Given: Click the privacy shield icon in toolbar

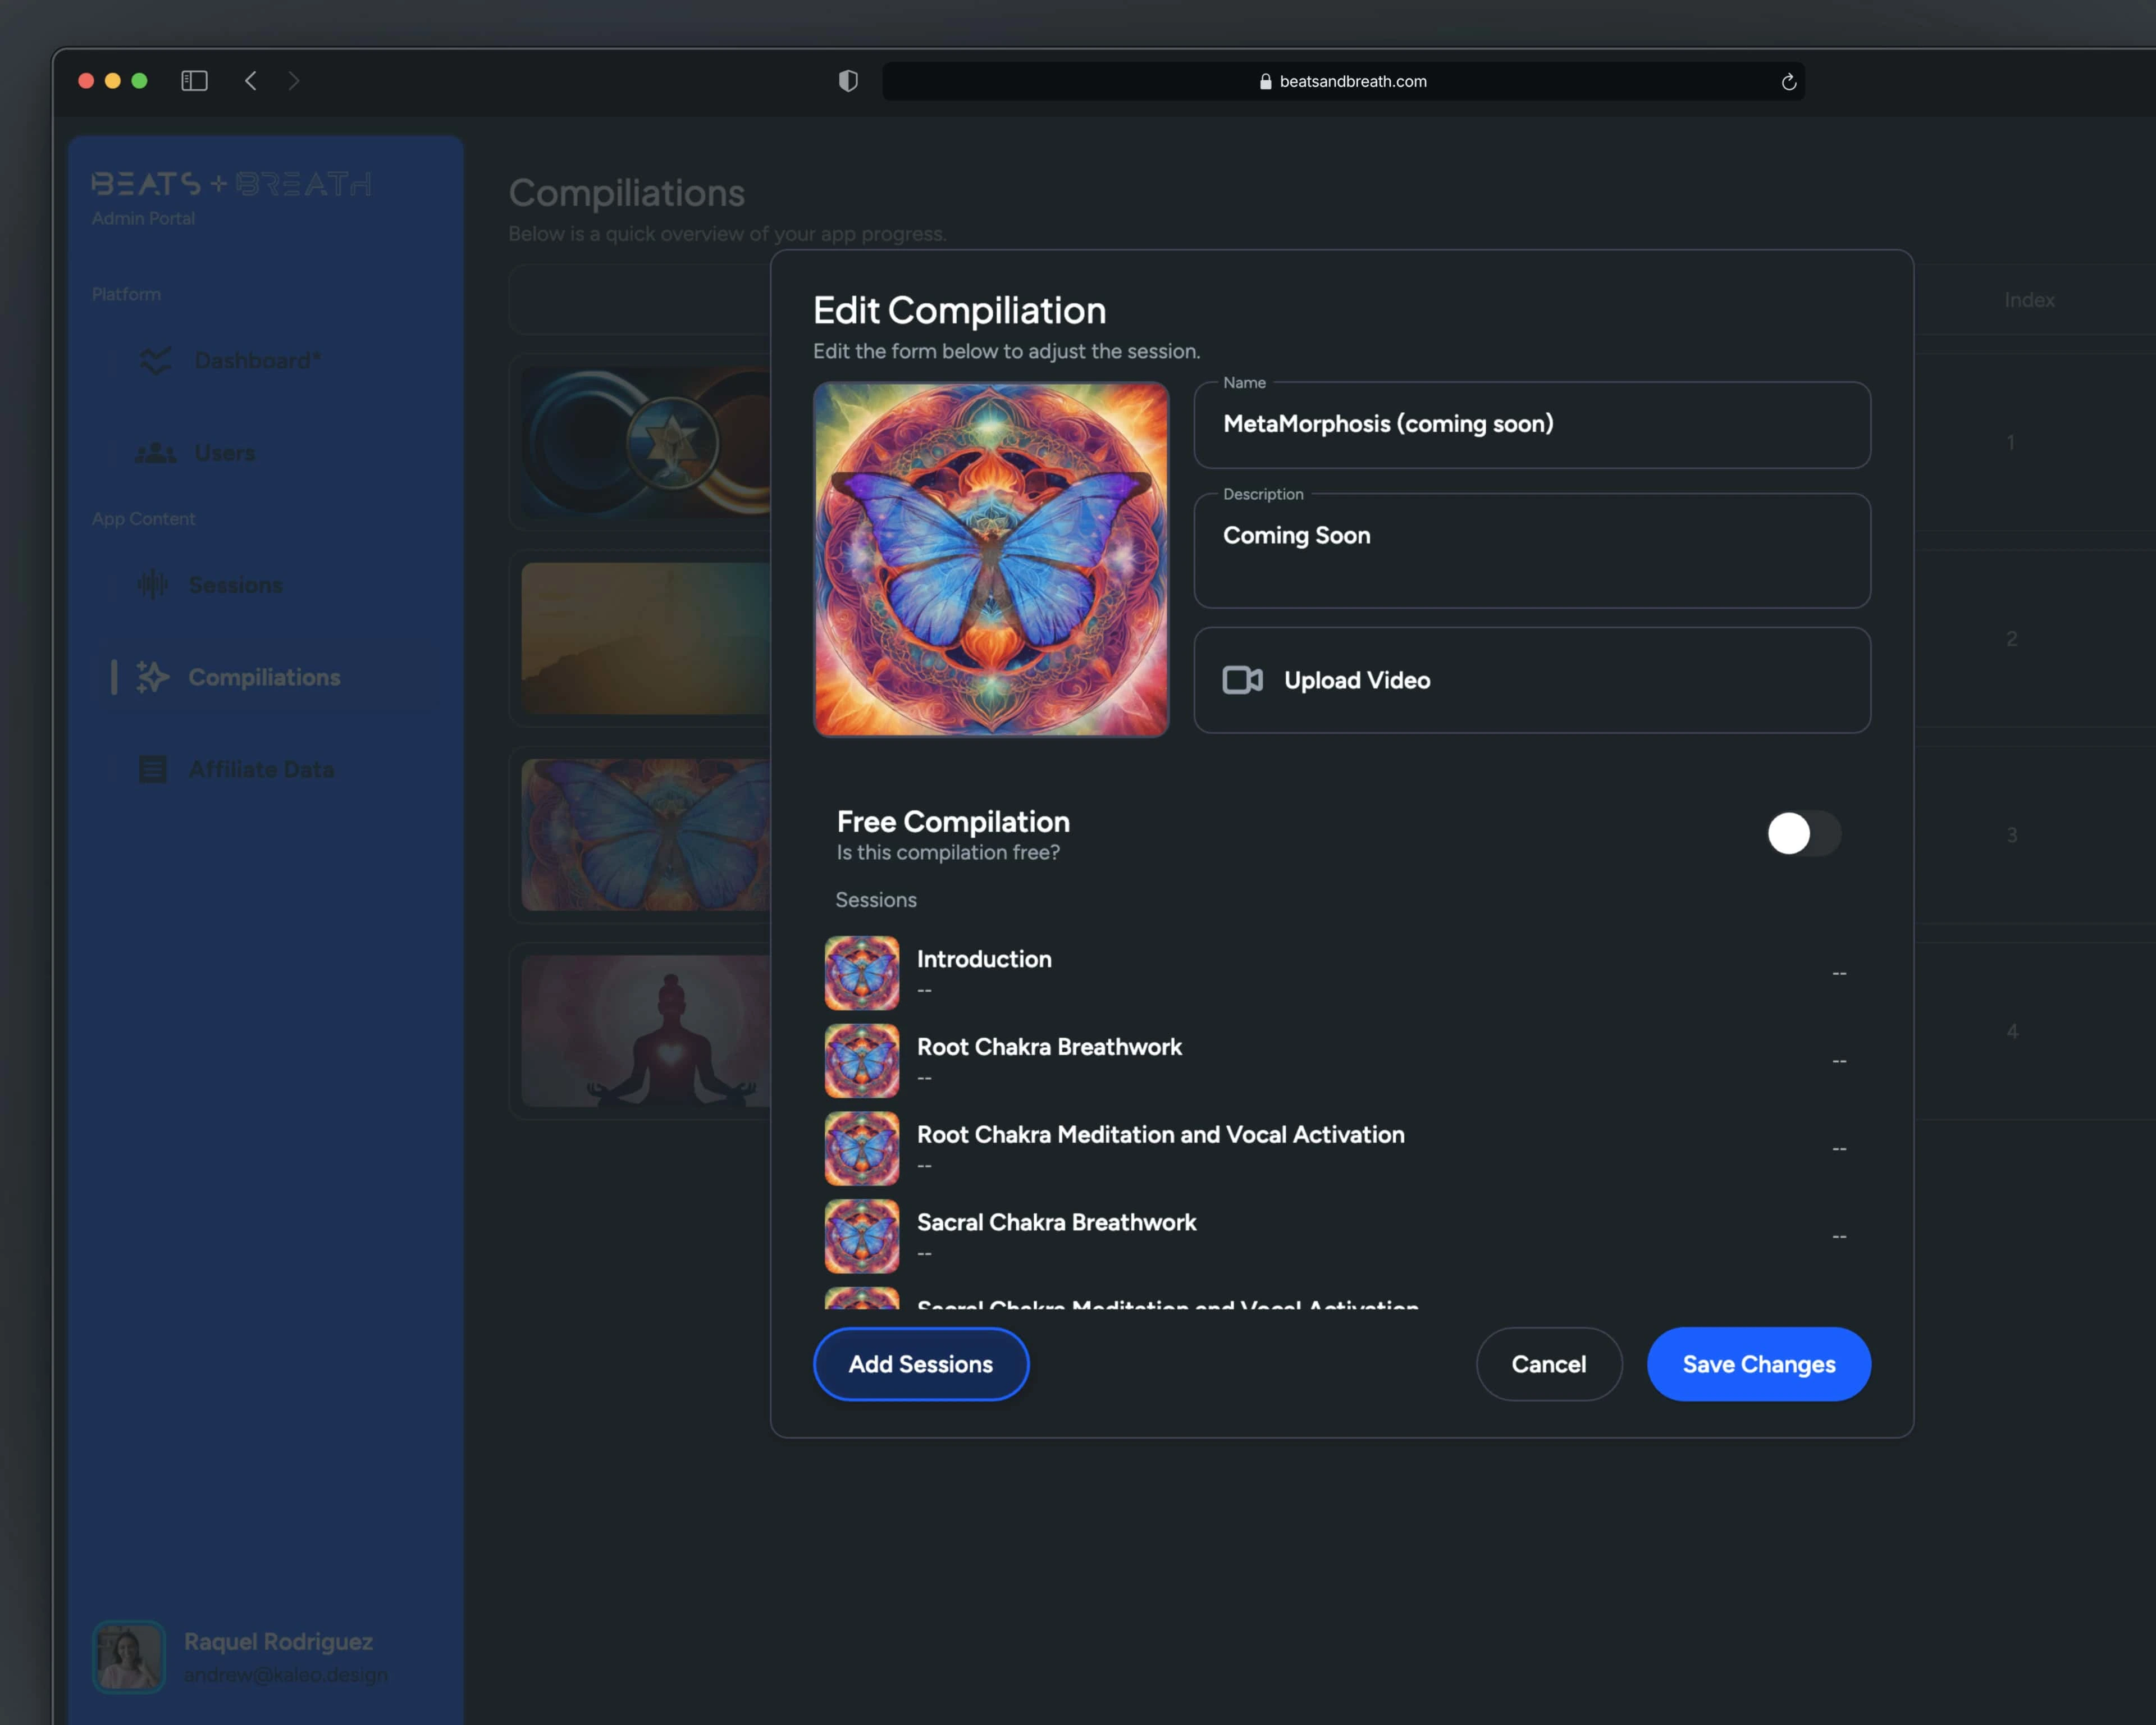Looking at the screenshot, I should pos(848,81).
